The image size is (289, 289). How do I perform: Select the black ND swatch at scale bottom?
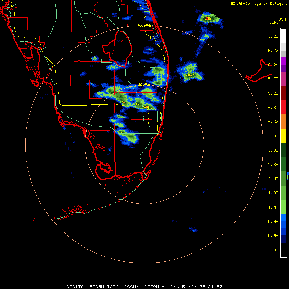click(x=284, y=250)
